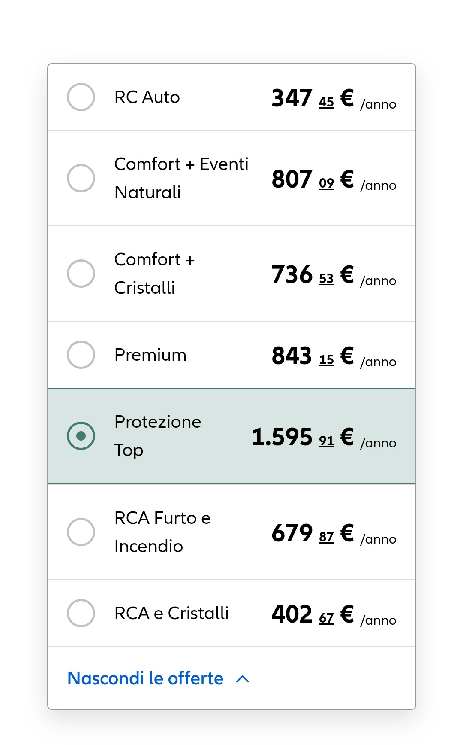Click the Comfort + Cristalli label

point(155,274)
